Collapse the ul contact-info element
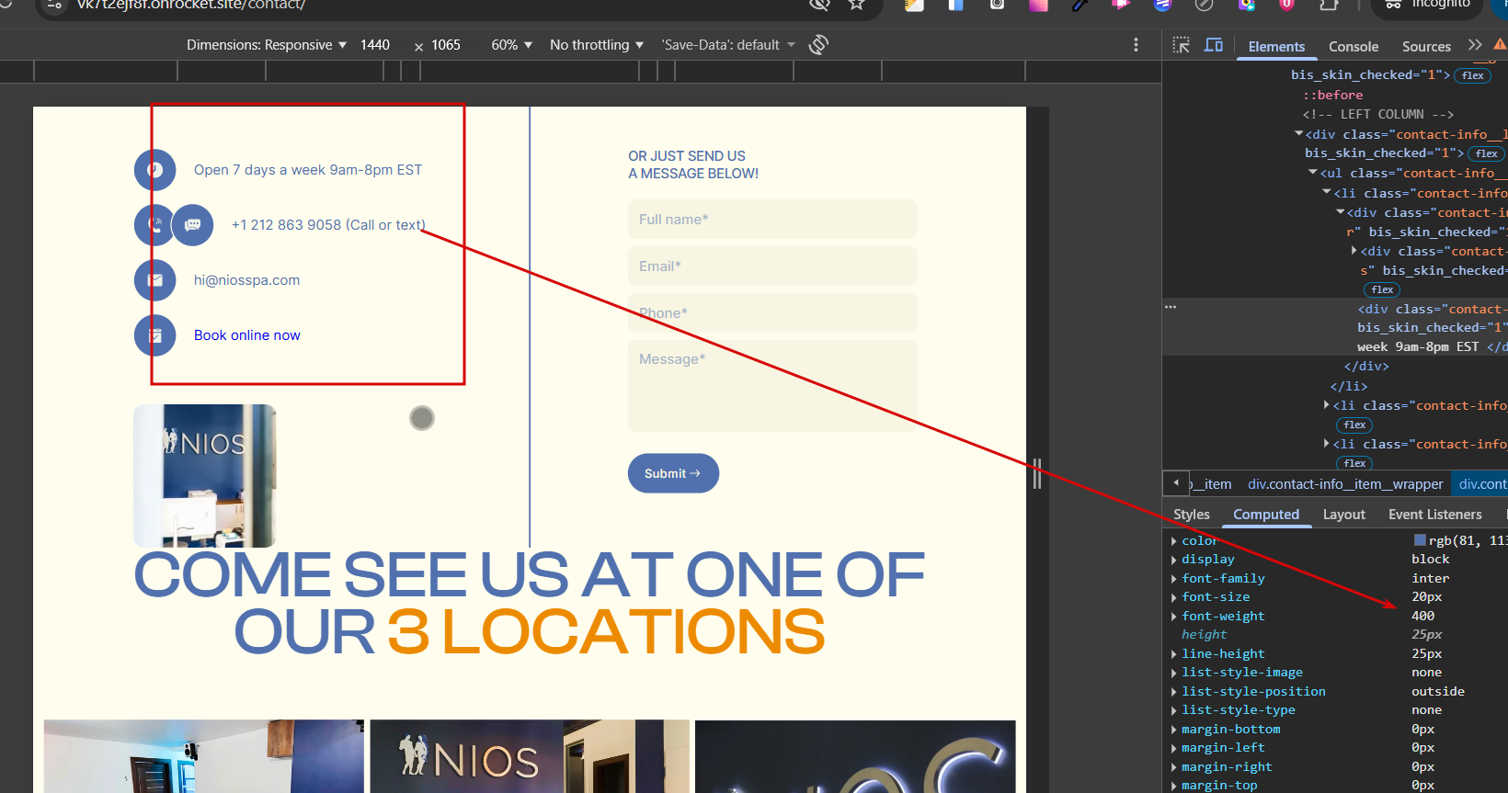The width and height of the screenshot is (1508, 793). point(1313,173)
